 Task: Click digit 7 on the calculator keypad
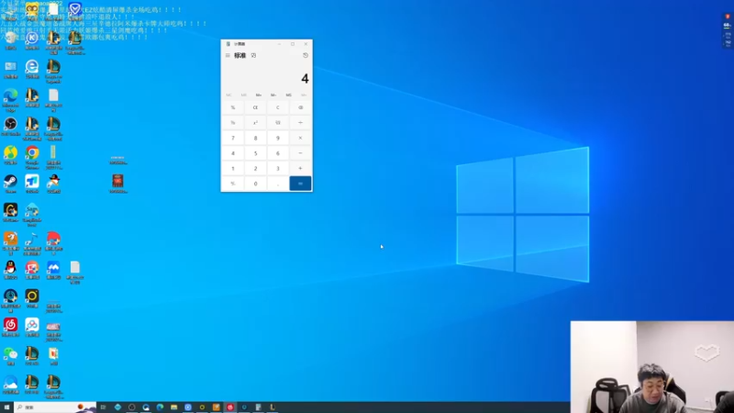click(x=233, y=139)
